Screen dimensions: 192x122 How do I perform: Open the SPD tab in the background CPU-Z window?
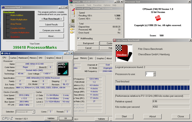[x=91, y=58]
